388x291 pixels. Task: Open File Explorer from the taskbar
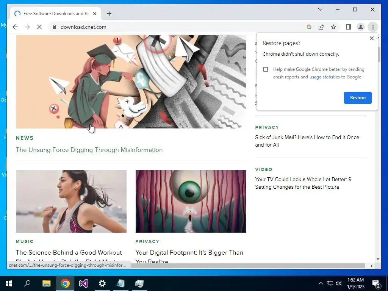click(x=46, y=283)
